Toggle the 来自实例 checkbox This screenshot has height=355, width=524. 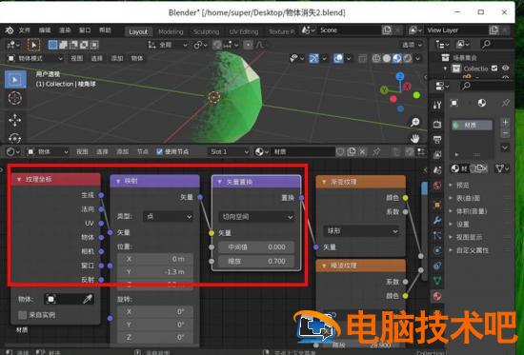coord(23,315)
